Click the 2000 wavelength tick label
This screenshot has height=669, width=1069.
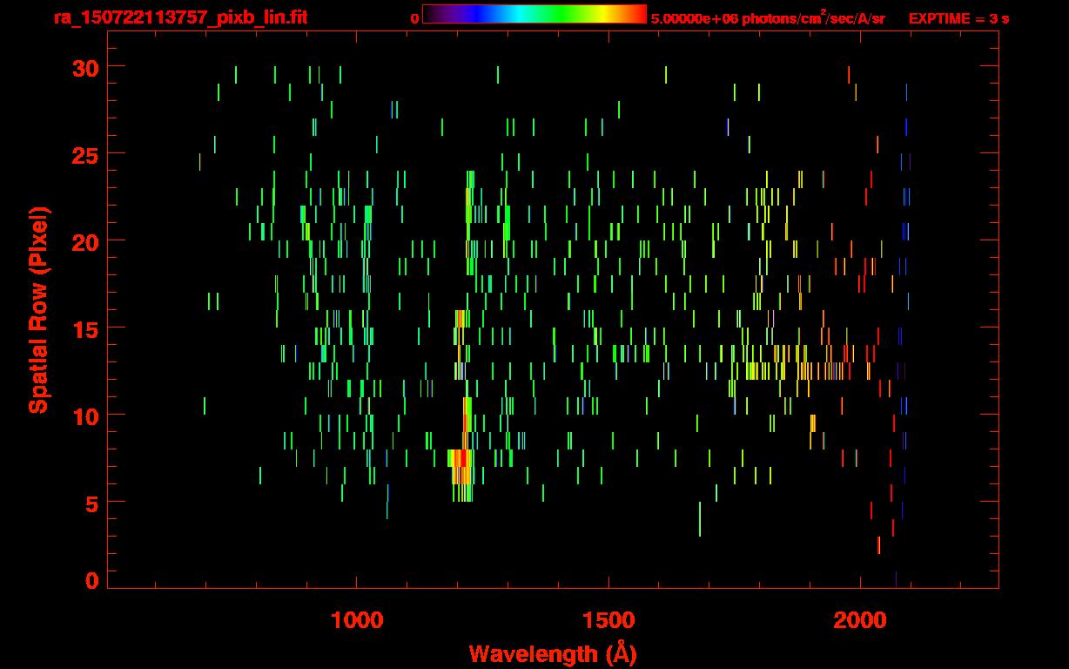tap(861, 620)
